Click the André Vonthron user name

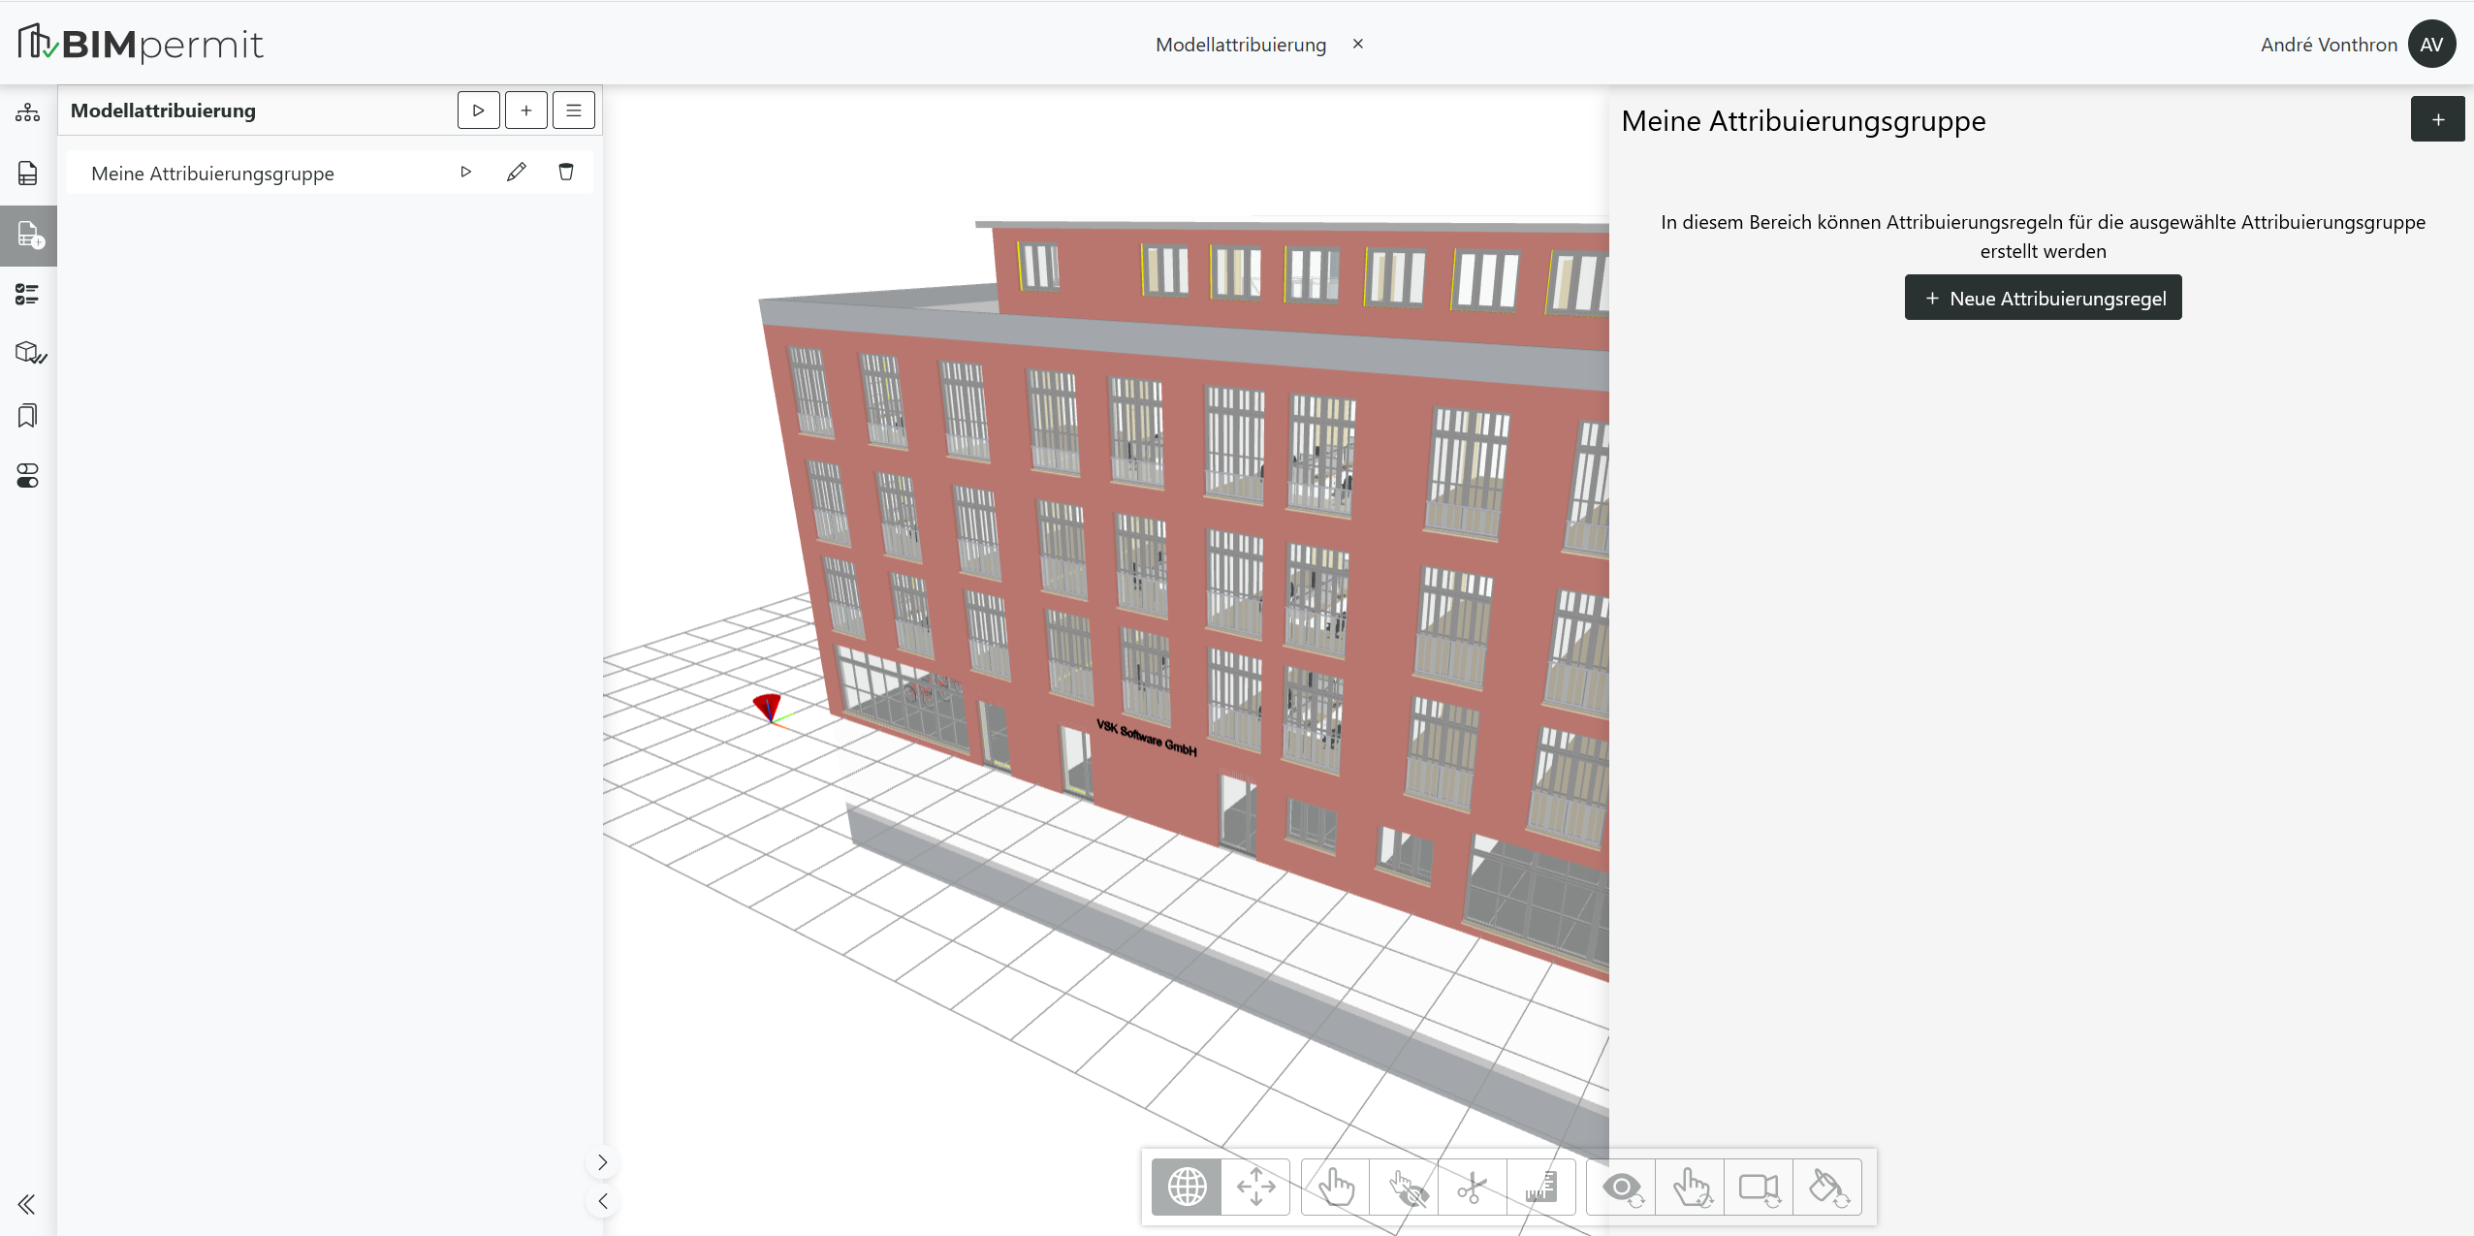[x=2329, y=45]
